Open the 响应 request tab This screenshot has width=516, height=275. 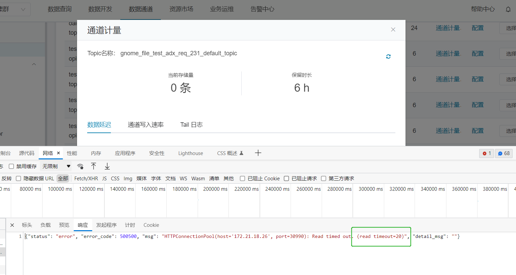coord(83,225)
